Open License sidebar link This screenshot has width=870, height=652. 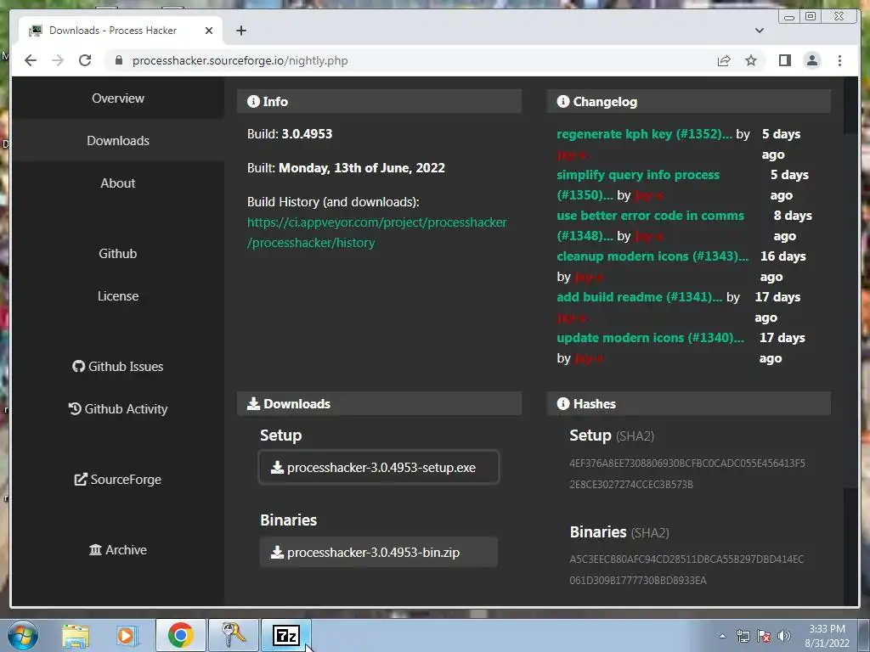117,296
